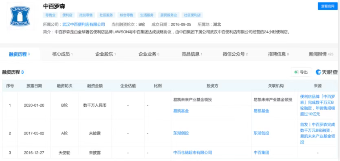Open the B轮 news source article link
Screen dimensions: 340x161
tap(317, 105)
